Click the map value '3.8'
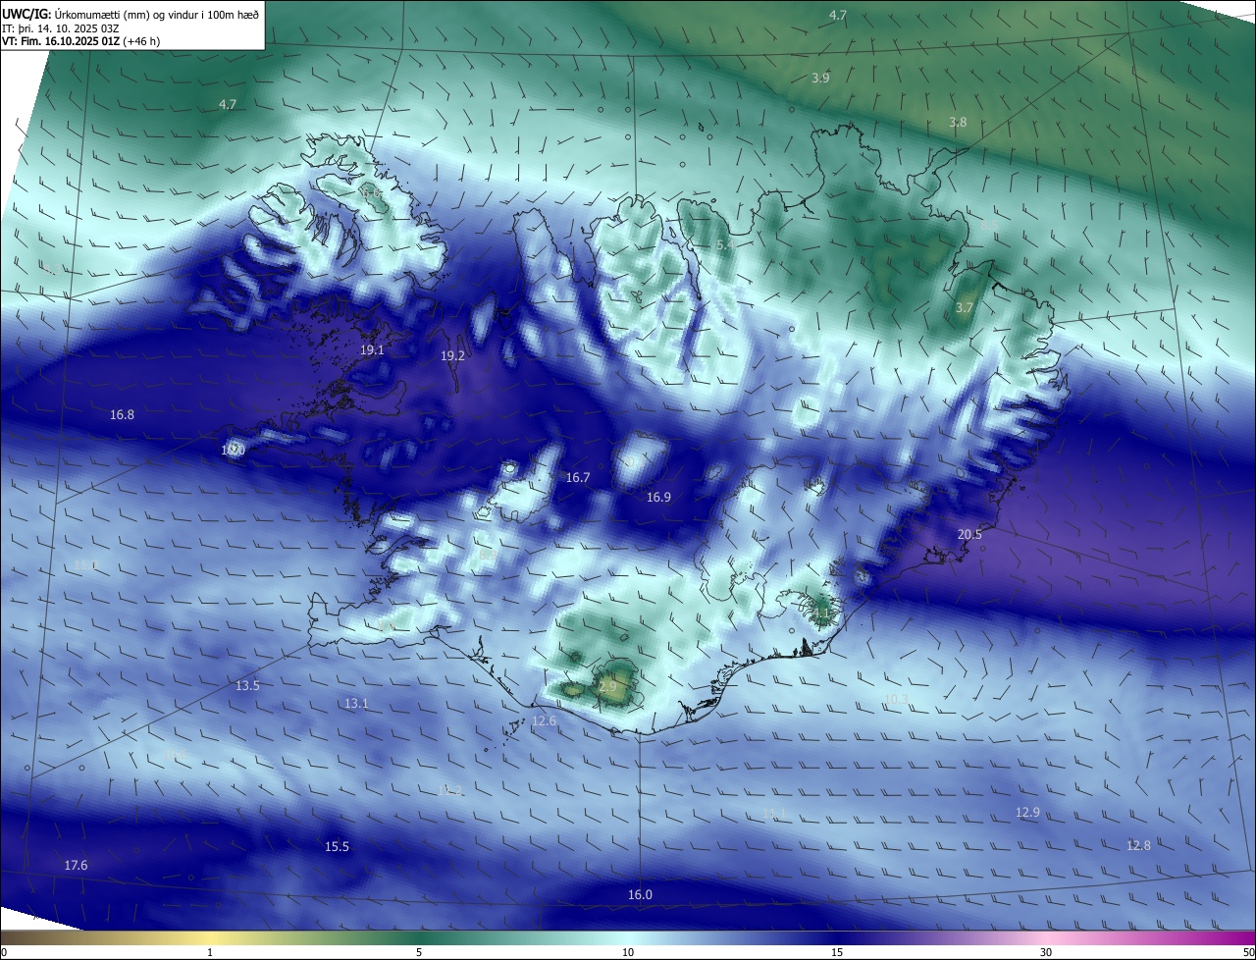The image size is (1256, 960). click(x=958, y=123)
